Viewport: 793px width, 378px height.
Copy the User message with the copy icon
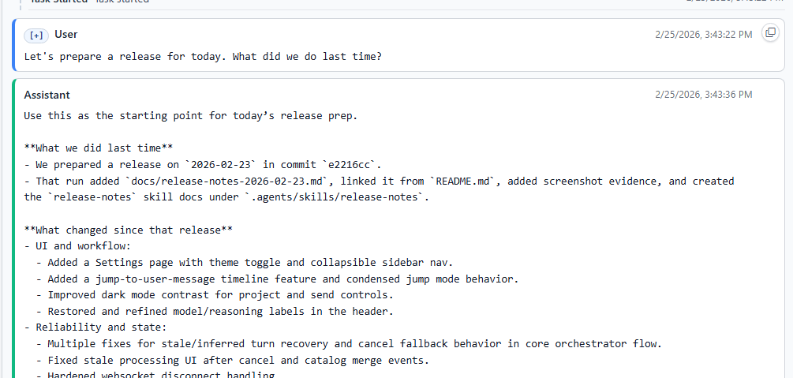pyautogui.click(x=770, y=33)
